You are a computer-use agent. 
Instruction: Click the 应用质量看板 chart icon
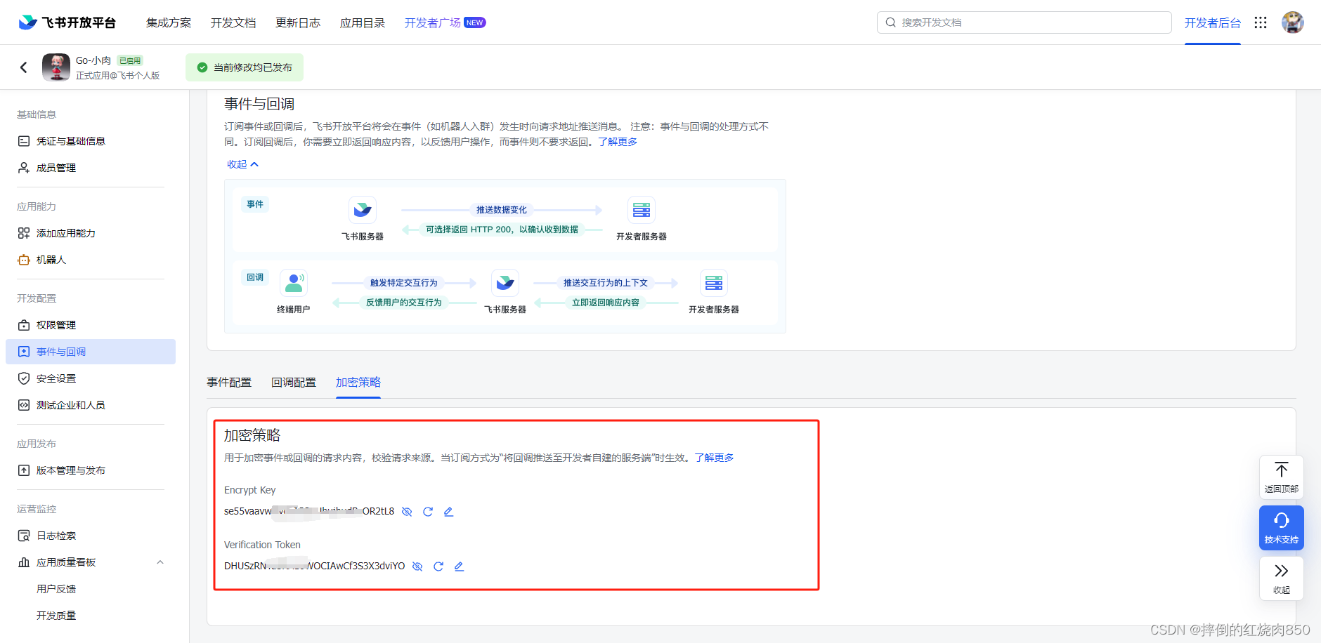(24, 562)
